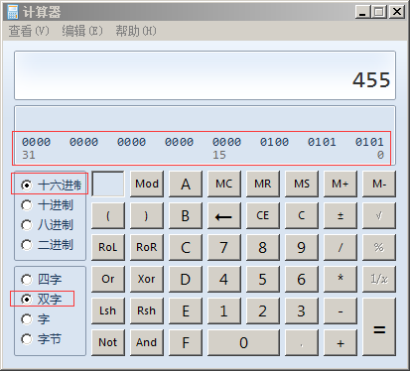Open the 编辑(E) menu
This screenshot has width=410, height=371.
tap(82, 31)
